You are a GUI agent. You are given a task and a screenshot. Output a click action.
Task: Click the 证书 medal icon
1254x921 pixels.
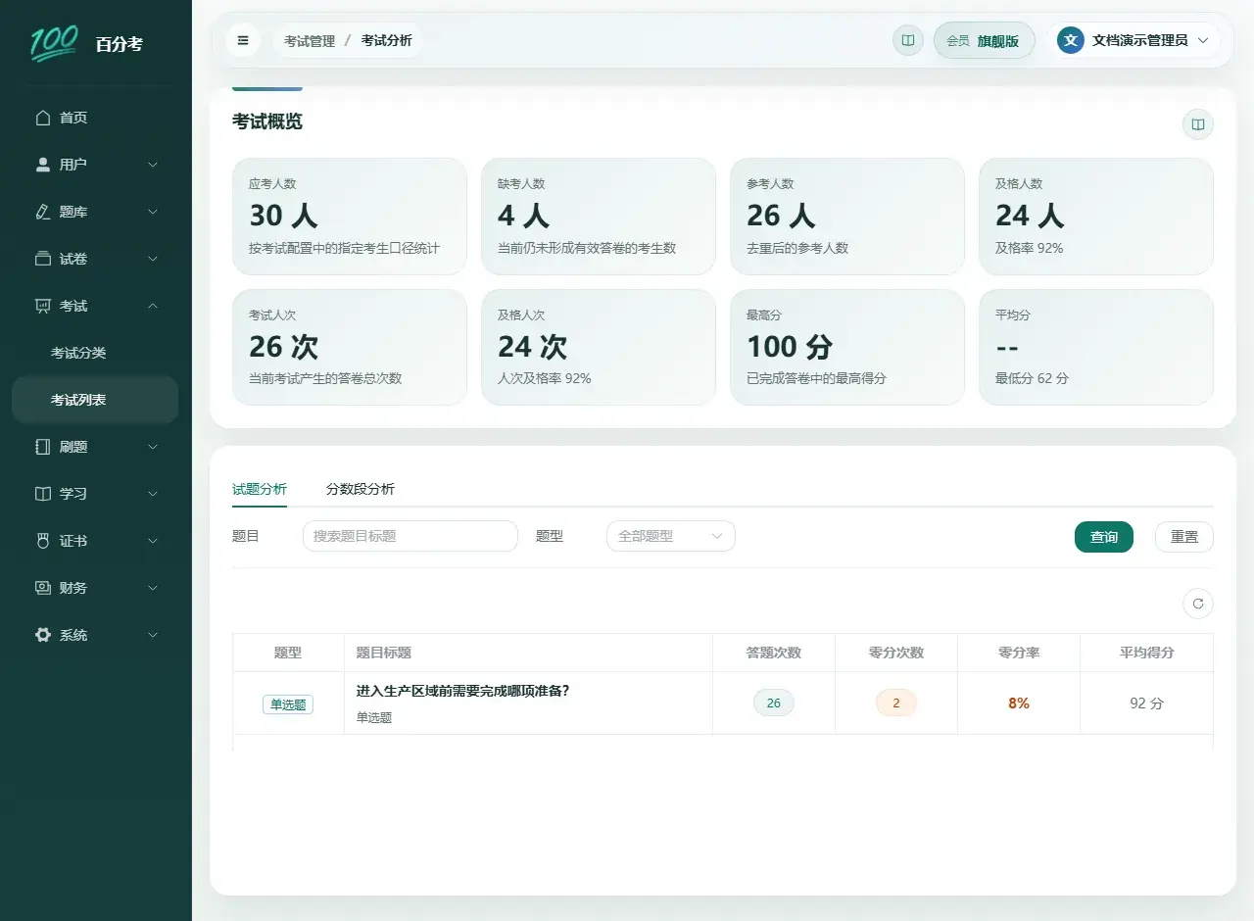42,541
